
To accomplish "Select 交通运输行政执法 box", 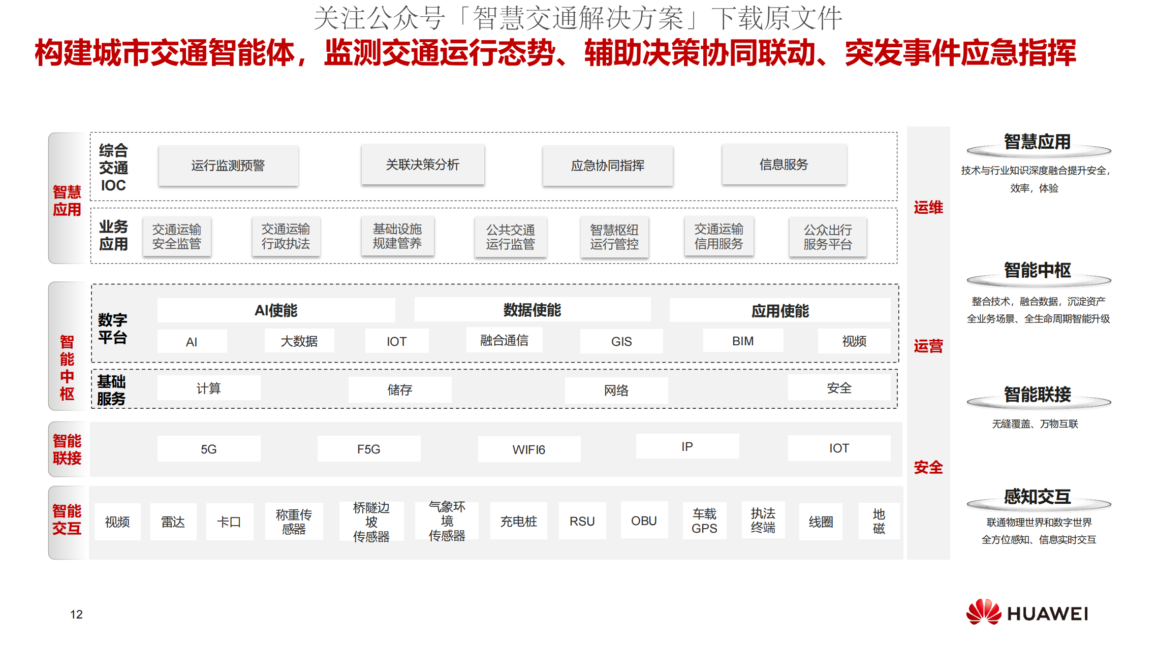I will click(x=286, y=236).
